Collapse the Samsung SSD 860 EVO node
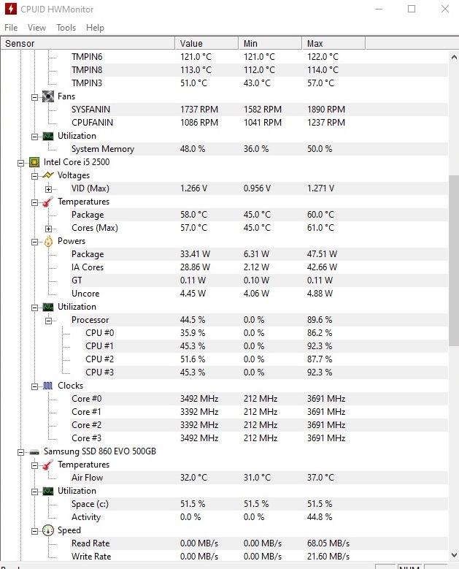 point(20,452)
